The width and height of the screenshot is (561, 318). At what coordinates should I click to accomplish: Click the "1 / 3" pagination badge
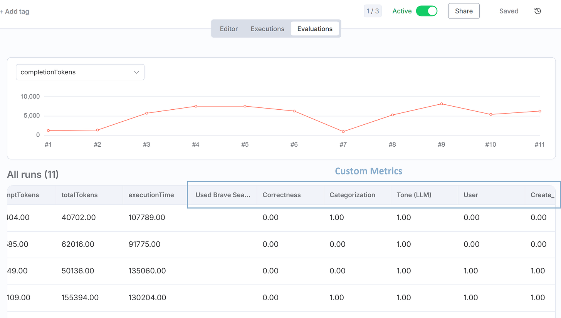coord(373,11)
